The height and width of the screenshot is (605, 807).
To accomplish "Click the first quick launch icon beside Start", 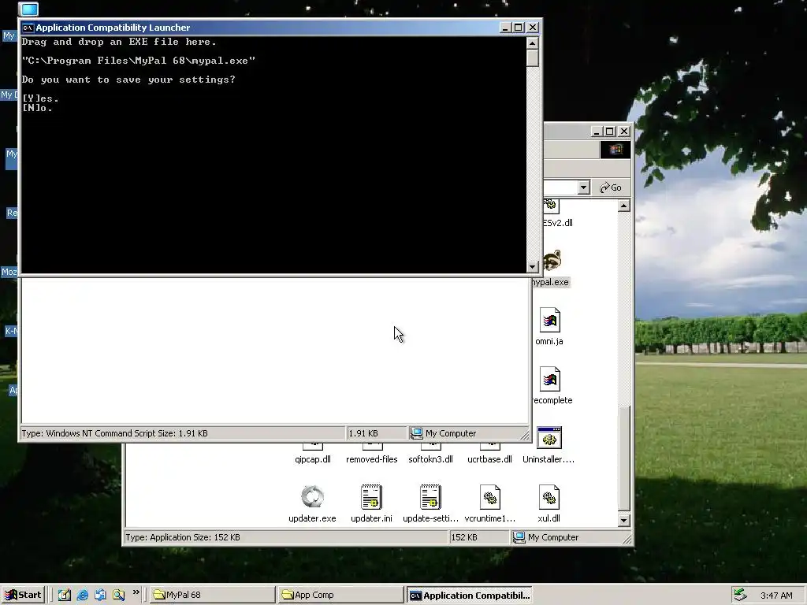I will 65,595.
